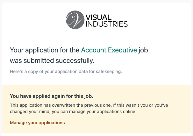Open the Manage your applications link

37,123
